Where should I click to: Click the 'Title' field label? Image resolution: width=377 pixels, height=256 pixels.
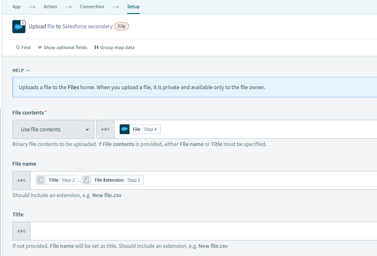point(18,215)
